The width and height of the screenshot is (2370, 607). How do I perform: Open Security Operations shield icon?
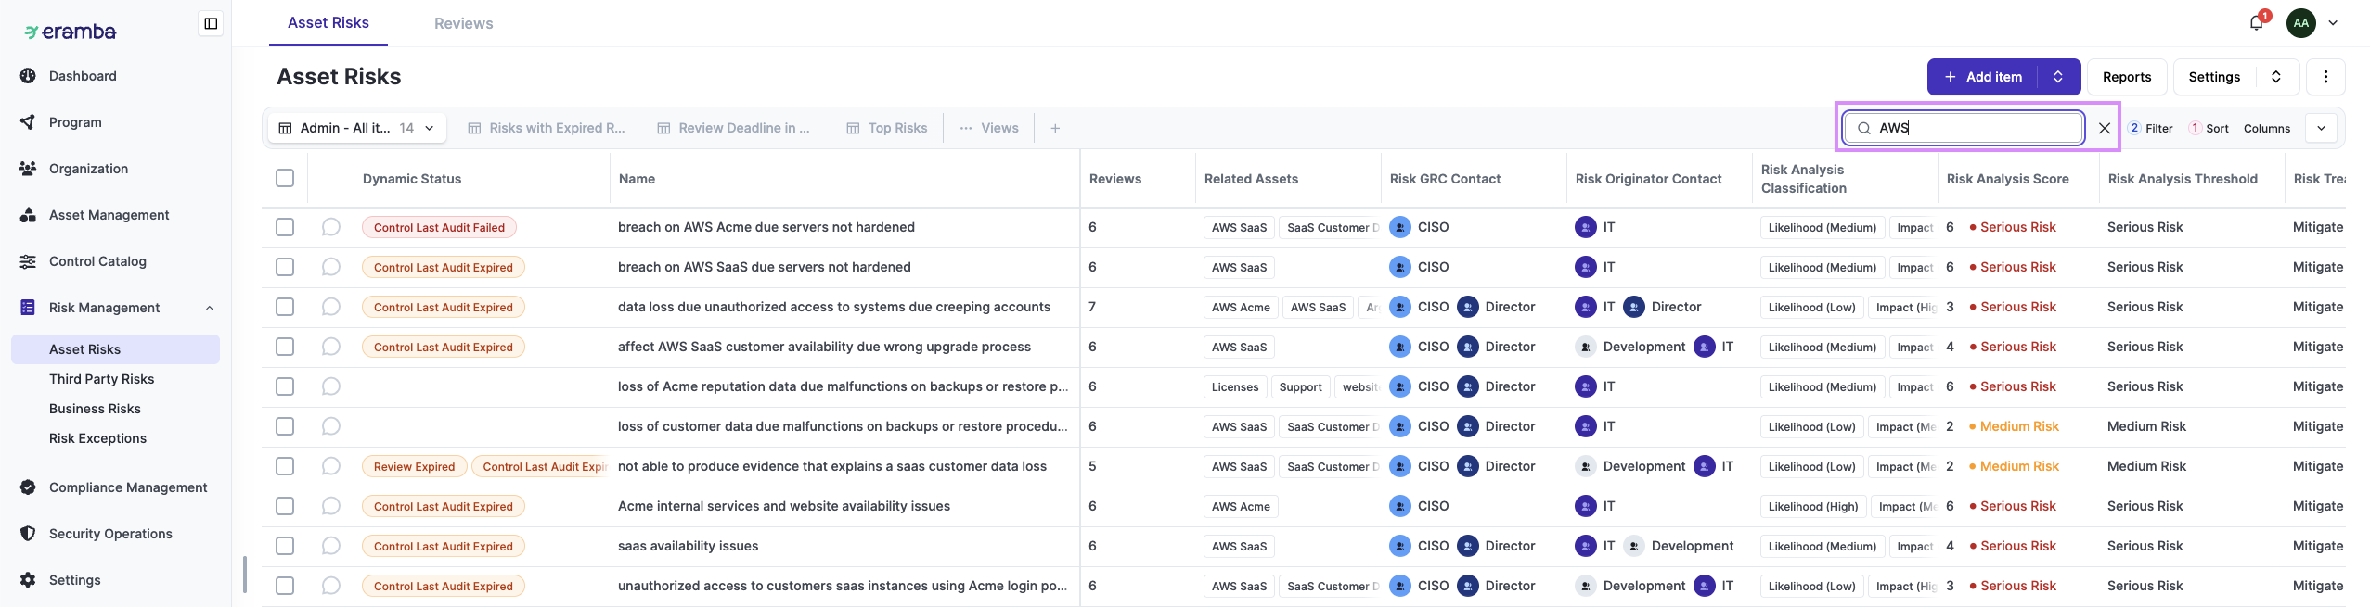[28, 534]
